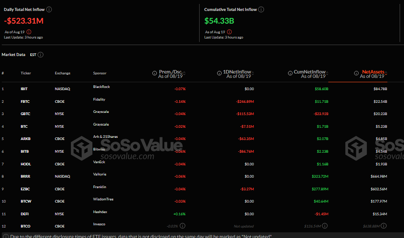This screenshot has width=404, height=238.
Task: Click BITB 1D net inflow -$86.76M
Action: point(246,151)
